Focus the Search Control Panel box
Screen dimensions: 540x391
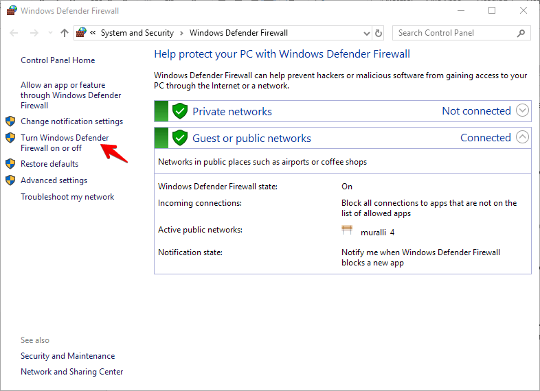(x=461, y=33)
